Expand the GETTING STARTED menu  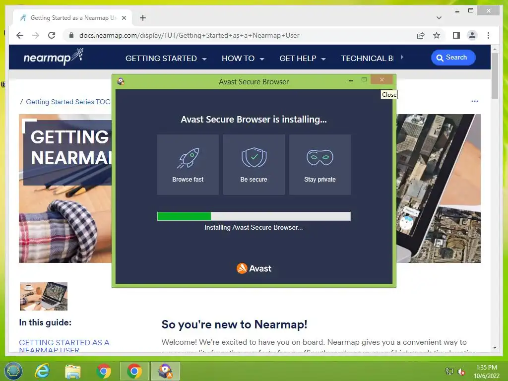[x=166, y=59]
